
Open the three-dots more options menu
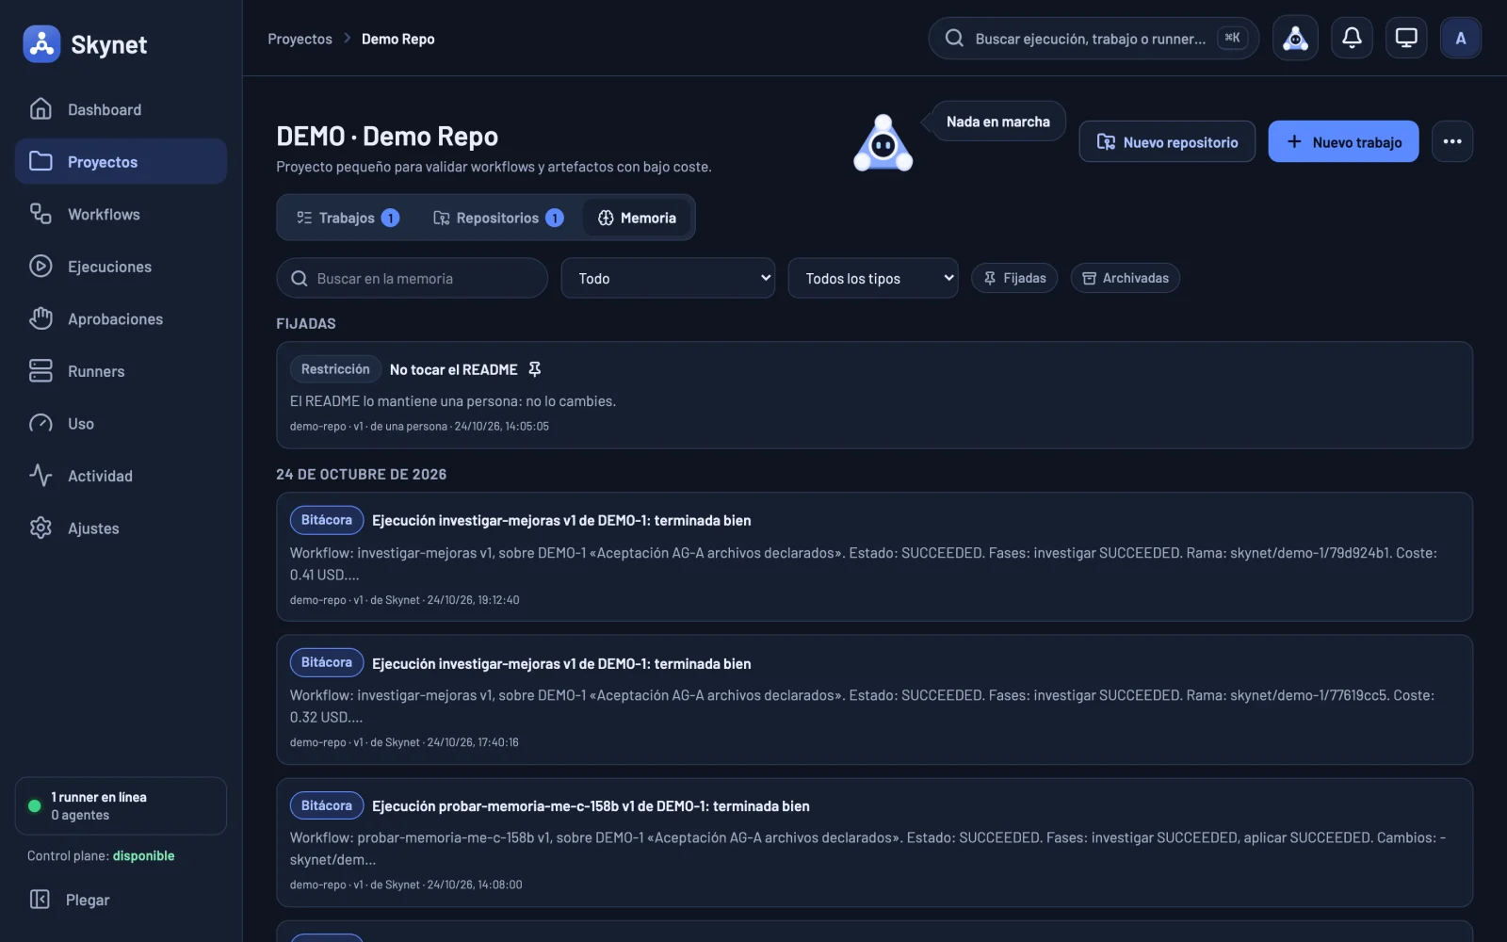coord(1452,141)
